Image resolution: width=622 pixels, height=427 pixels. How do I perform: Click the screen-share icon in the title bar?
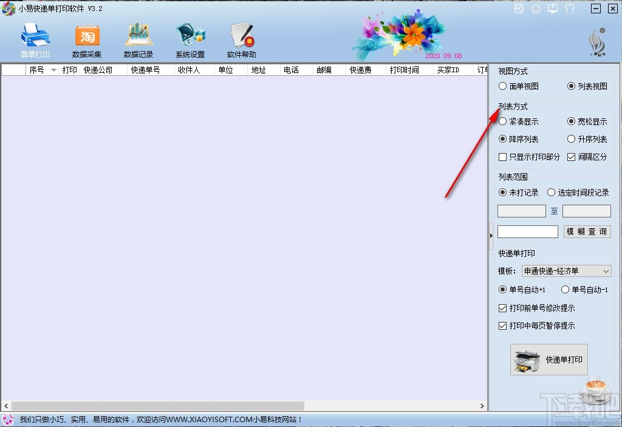552,9
